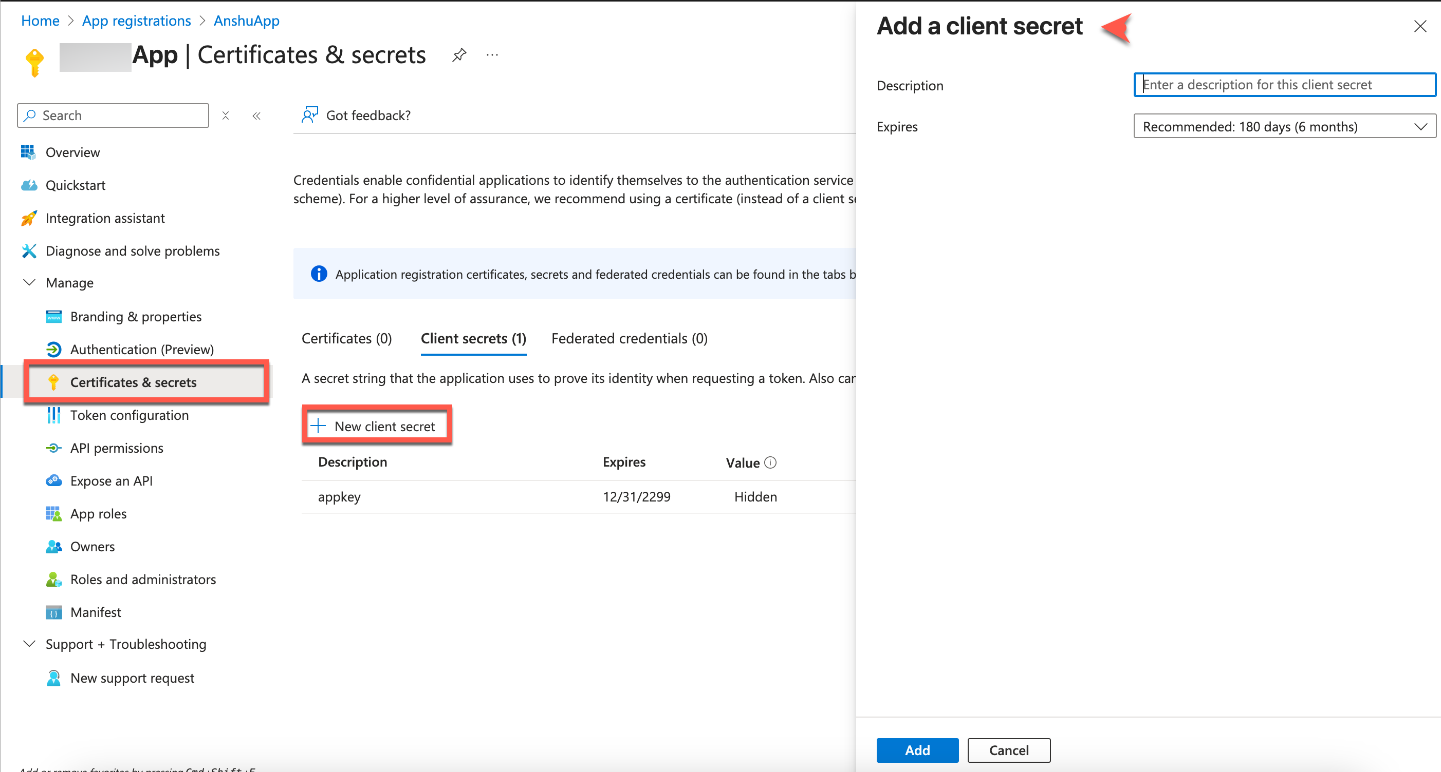1441x772 pixels.
Task: Click the Got feedback person icon
Action: point(310,115)
